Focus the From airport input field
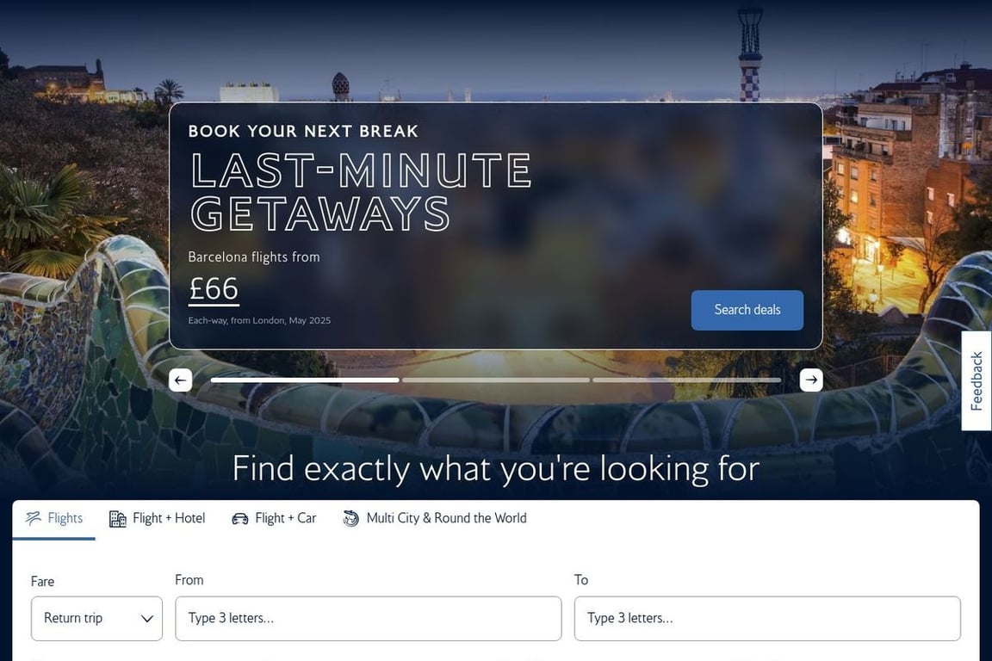 pyautogui.click(x=369, y=619)
